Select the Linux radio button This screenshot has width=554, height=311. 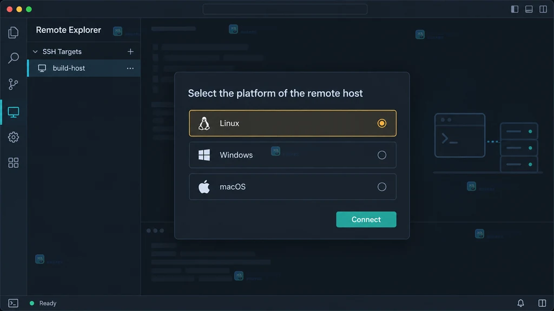point(381,124)
